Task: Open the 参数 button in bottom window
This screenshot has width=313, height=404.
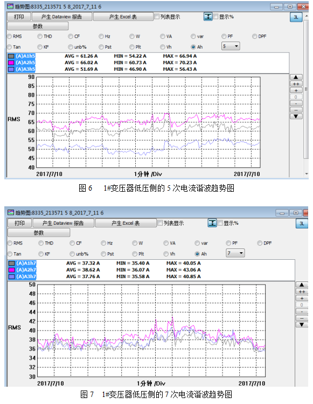Action: pyautogui.click(x=39, y=233)
